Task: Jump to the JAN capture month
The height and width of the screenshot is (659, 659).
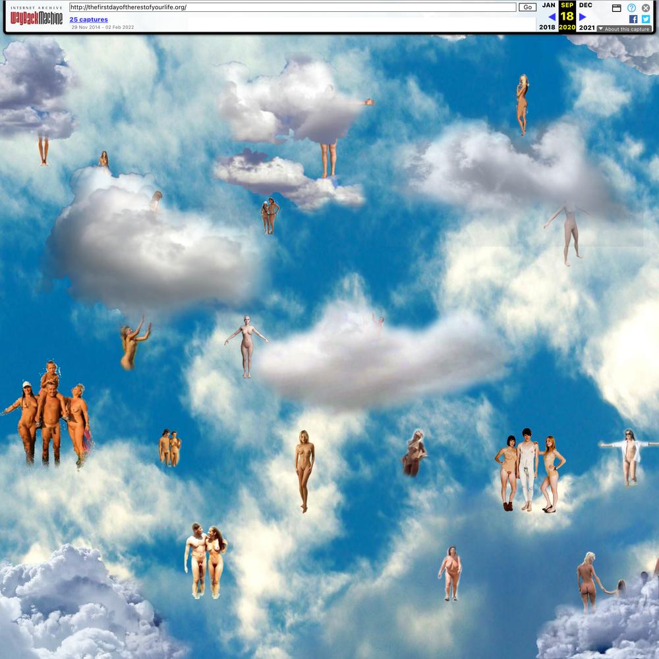Action: 548,5
